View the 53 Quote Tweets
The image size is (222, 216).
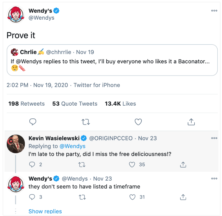pyautogui.click(x=75, y=104)
